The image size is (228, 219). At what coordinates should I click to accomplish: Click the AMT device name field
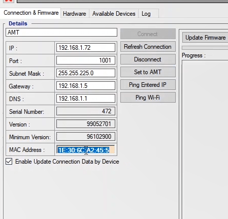[x=61, y=32]
